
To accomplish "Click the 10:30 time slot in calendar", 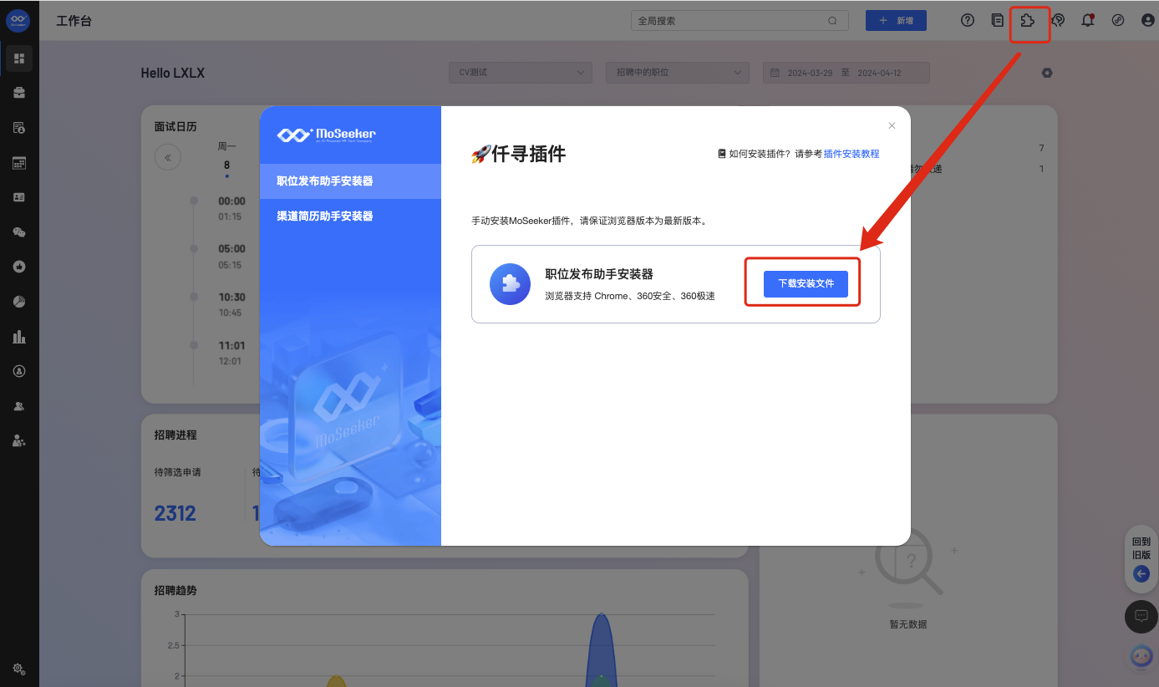I will 231,298.
